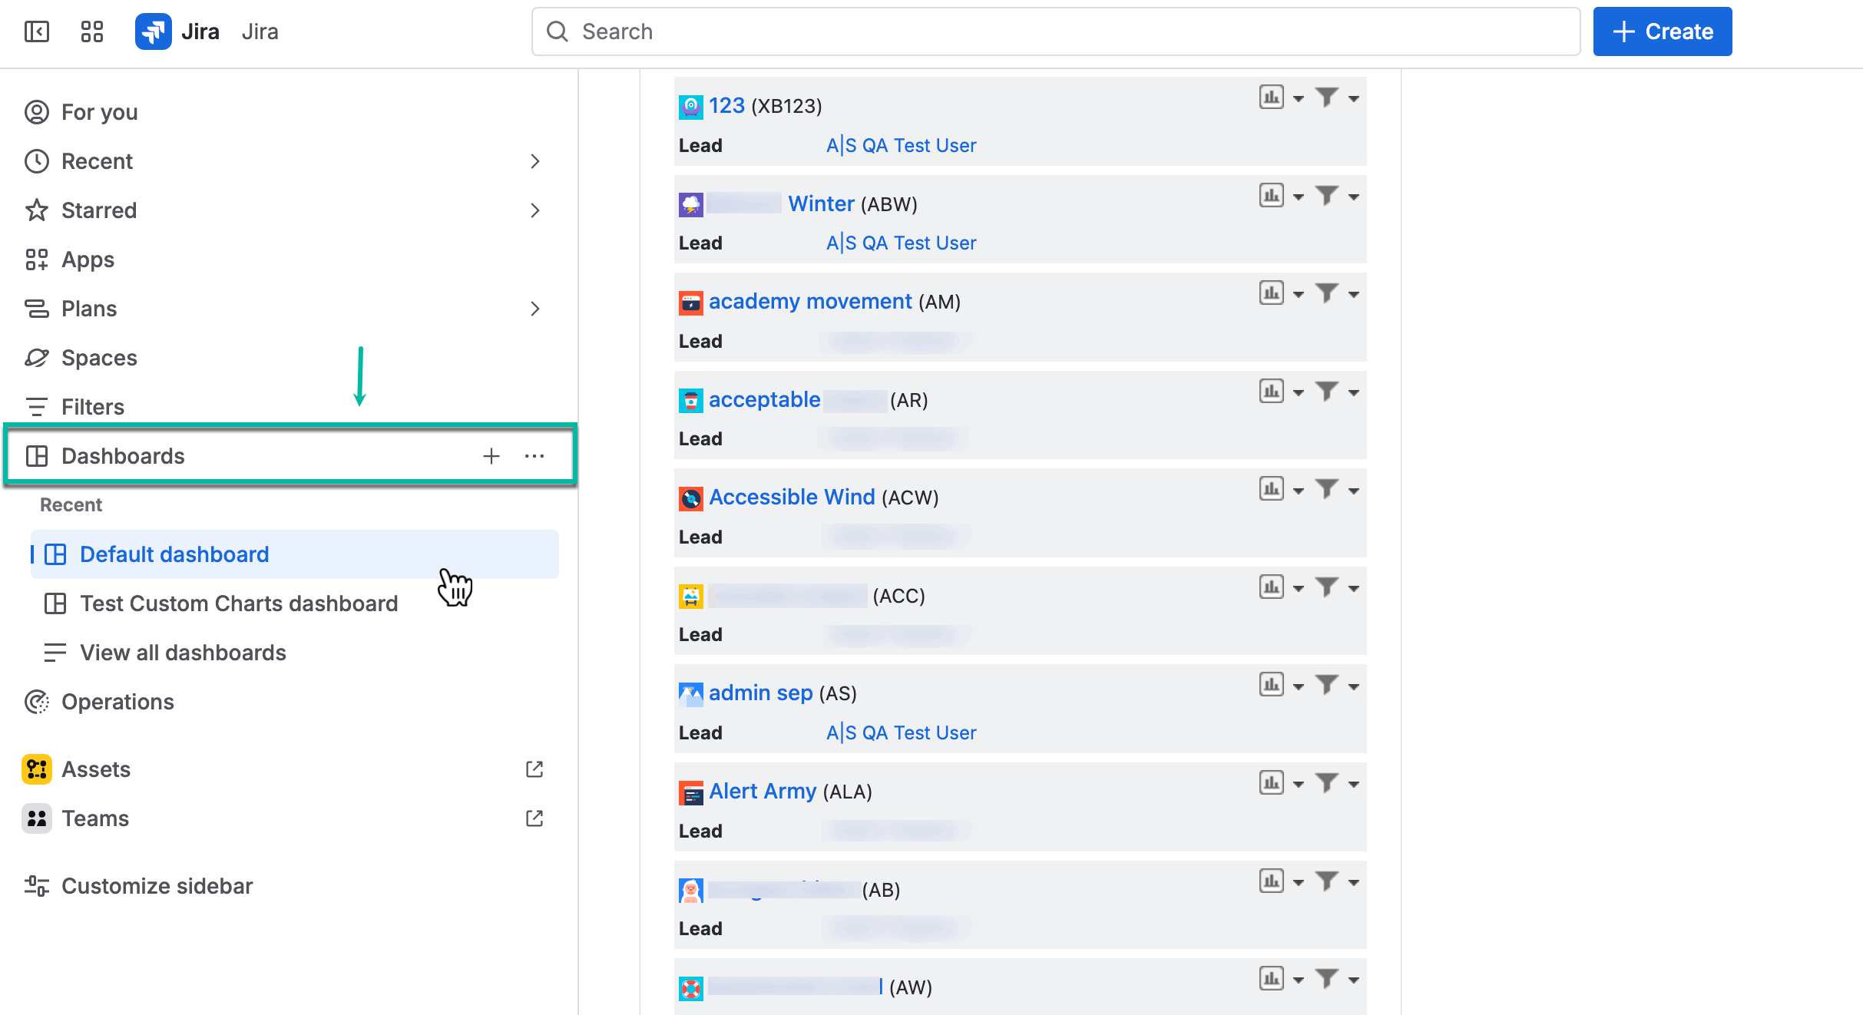
Task: Open filter dropdown arrow for Accessible Wind
Action: click(x=1354, y=491)
